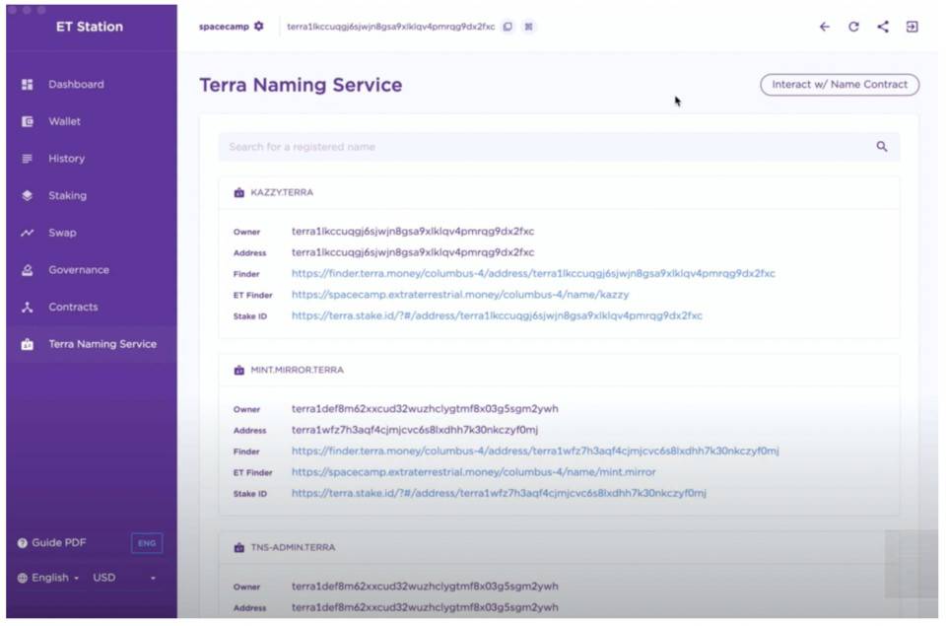Open MINT.MIRROR.TERRA ET Finder link
Screen dimensions: 946x626
(x=474, y=472)
